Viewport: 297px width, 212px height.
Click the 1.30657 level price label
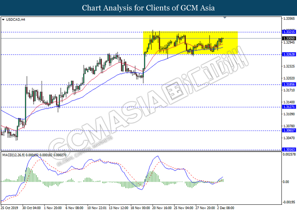[x=289, y=131]
